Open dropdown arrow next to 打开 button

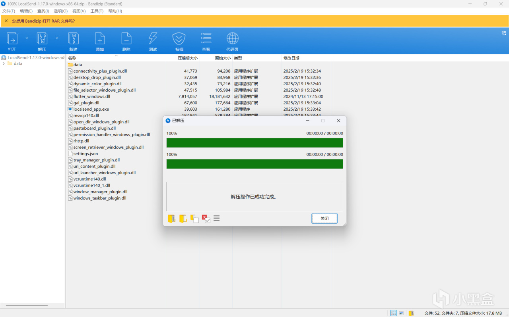(x=27, y=38)
